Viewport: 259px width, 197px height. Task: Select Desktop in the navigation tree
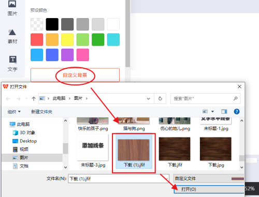click(25, 141)
